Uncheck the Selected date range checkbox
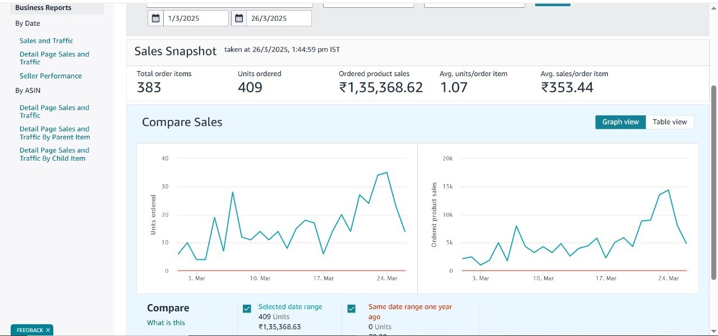Viewport: 718px width, 336px height. click(x=247, y=309)
